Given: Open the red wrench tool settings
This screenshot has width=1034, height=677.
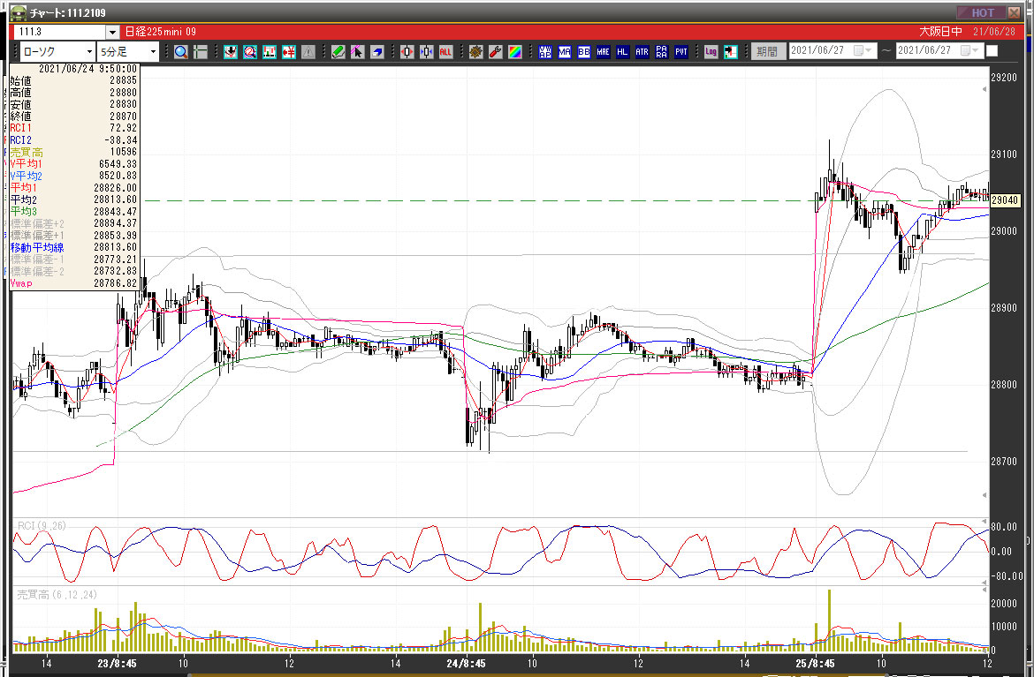Looking at the screenshot, I should 495,51.
